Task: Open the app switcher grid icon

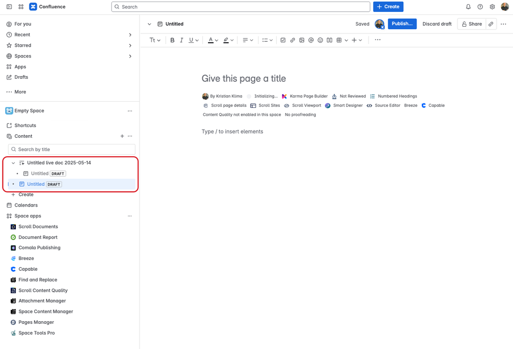Action: tap(21, 7)
